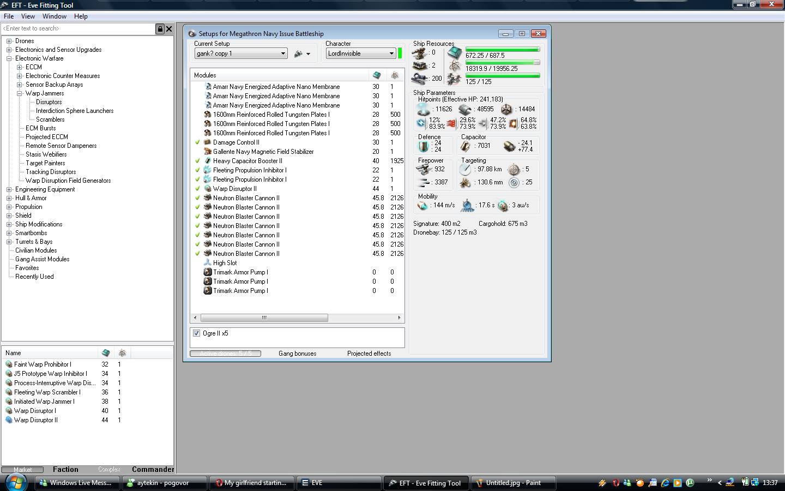Click the launcher hardpoint icon showing 2
Screen dimensions: 785x491
[x=419, y=65]
